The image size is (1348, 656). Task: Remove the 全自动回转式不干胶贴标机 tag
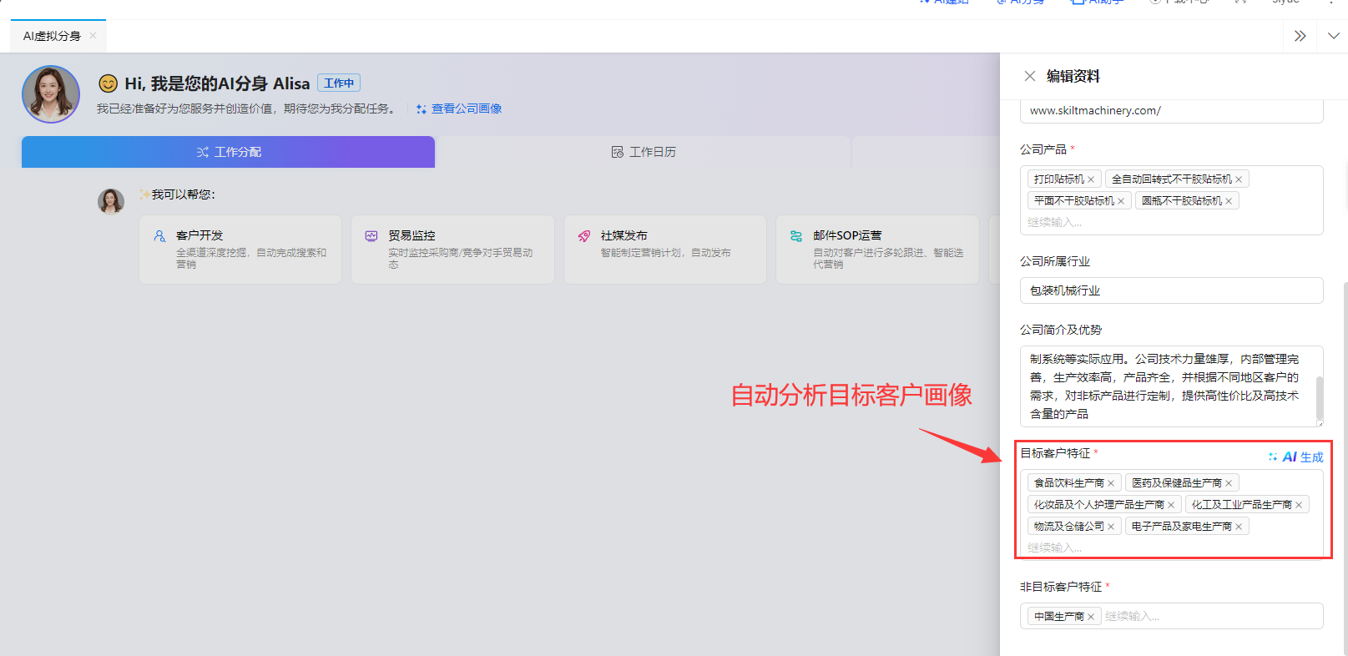coord(1239,179)
